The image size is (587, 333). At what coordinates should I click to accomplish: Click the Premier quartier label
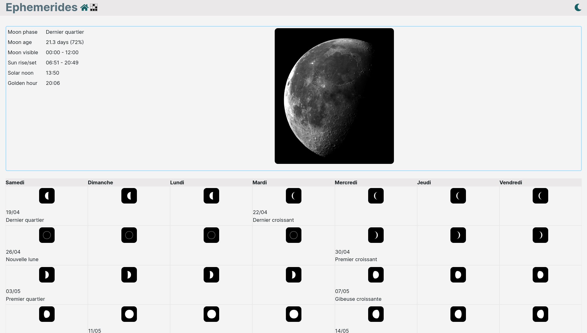(x=25, y=299)
